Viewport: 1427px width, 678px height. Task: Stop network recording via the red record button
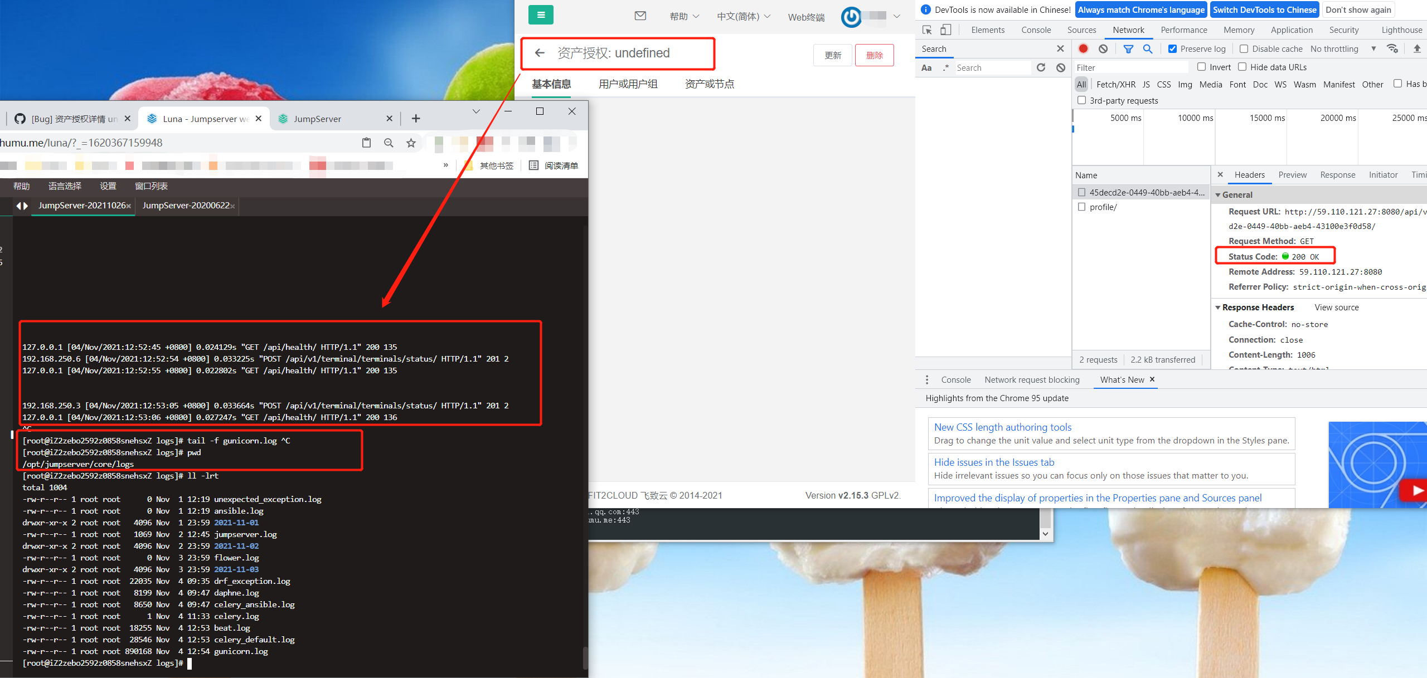click(x=1083, y=48)
